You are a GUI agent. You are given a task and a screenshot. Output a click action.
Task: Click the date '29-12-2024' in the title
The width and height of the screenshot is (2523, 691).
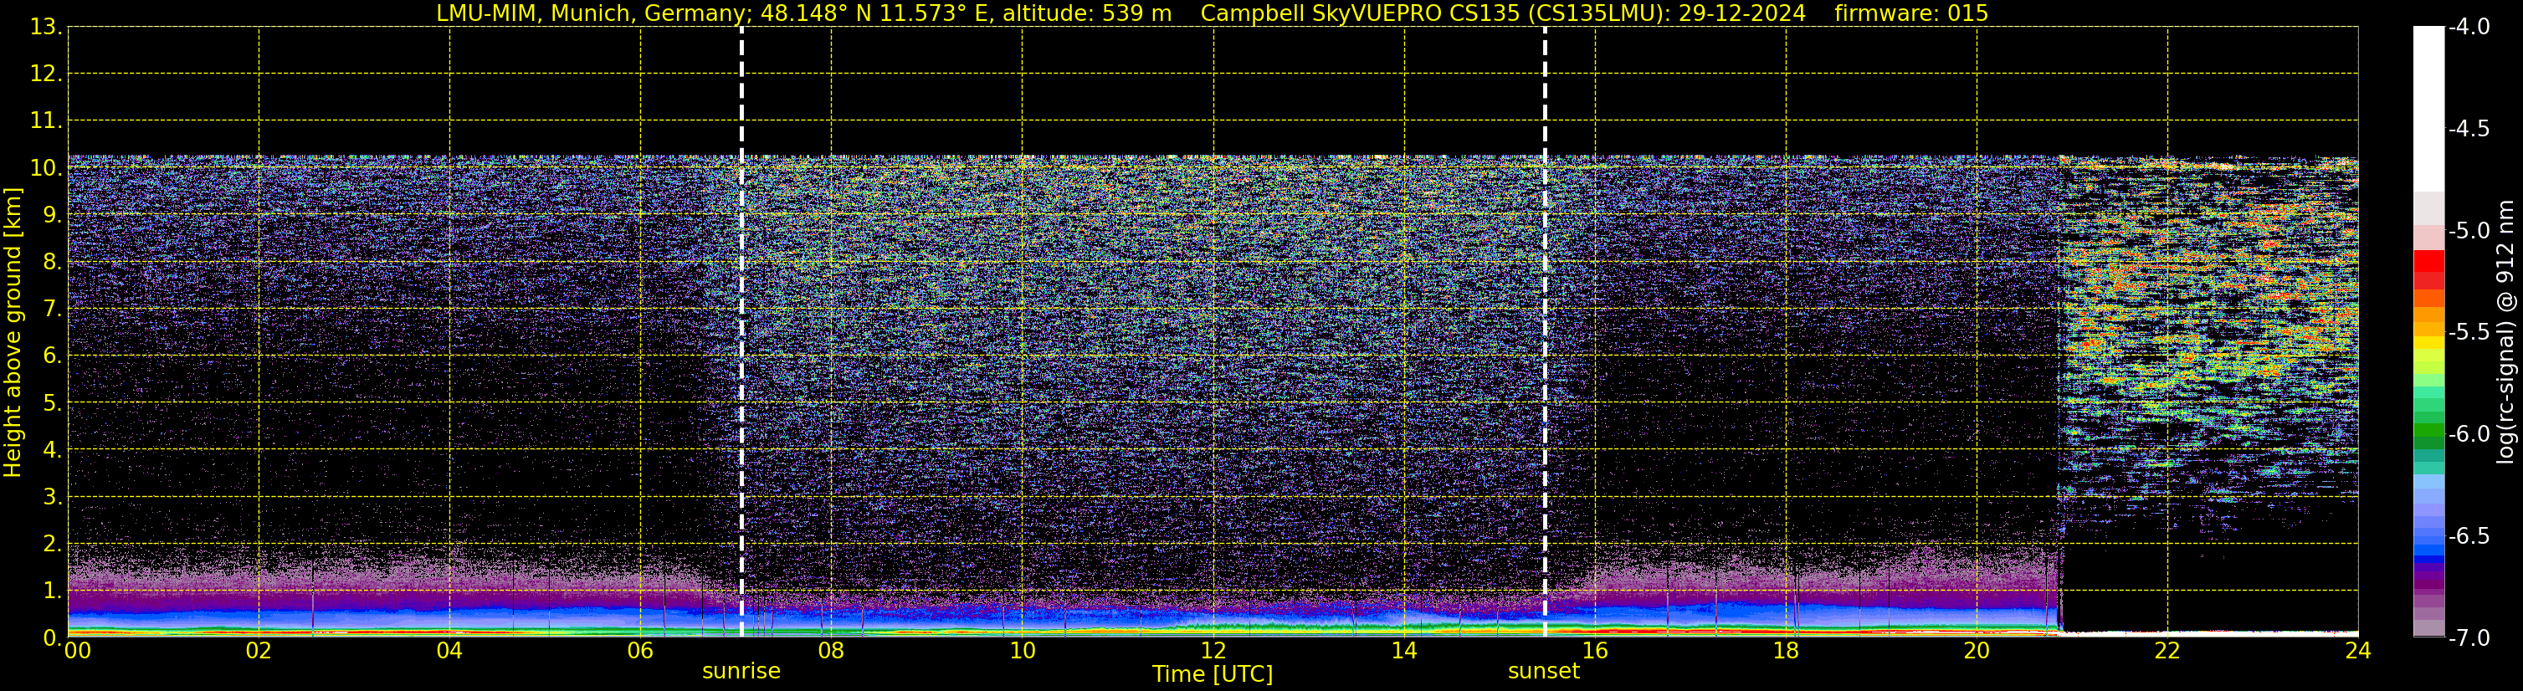pos(1742,13)
